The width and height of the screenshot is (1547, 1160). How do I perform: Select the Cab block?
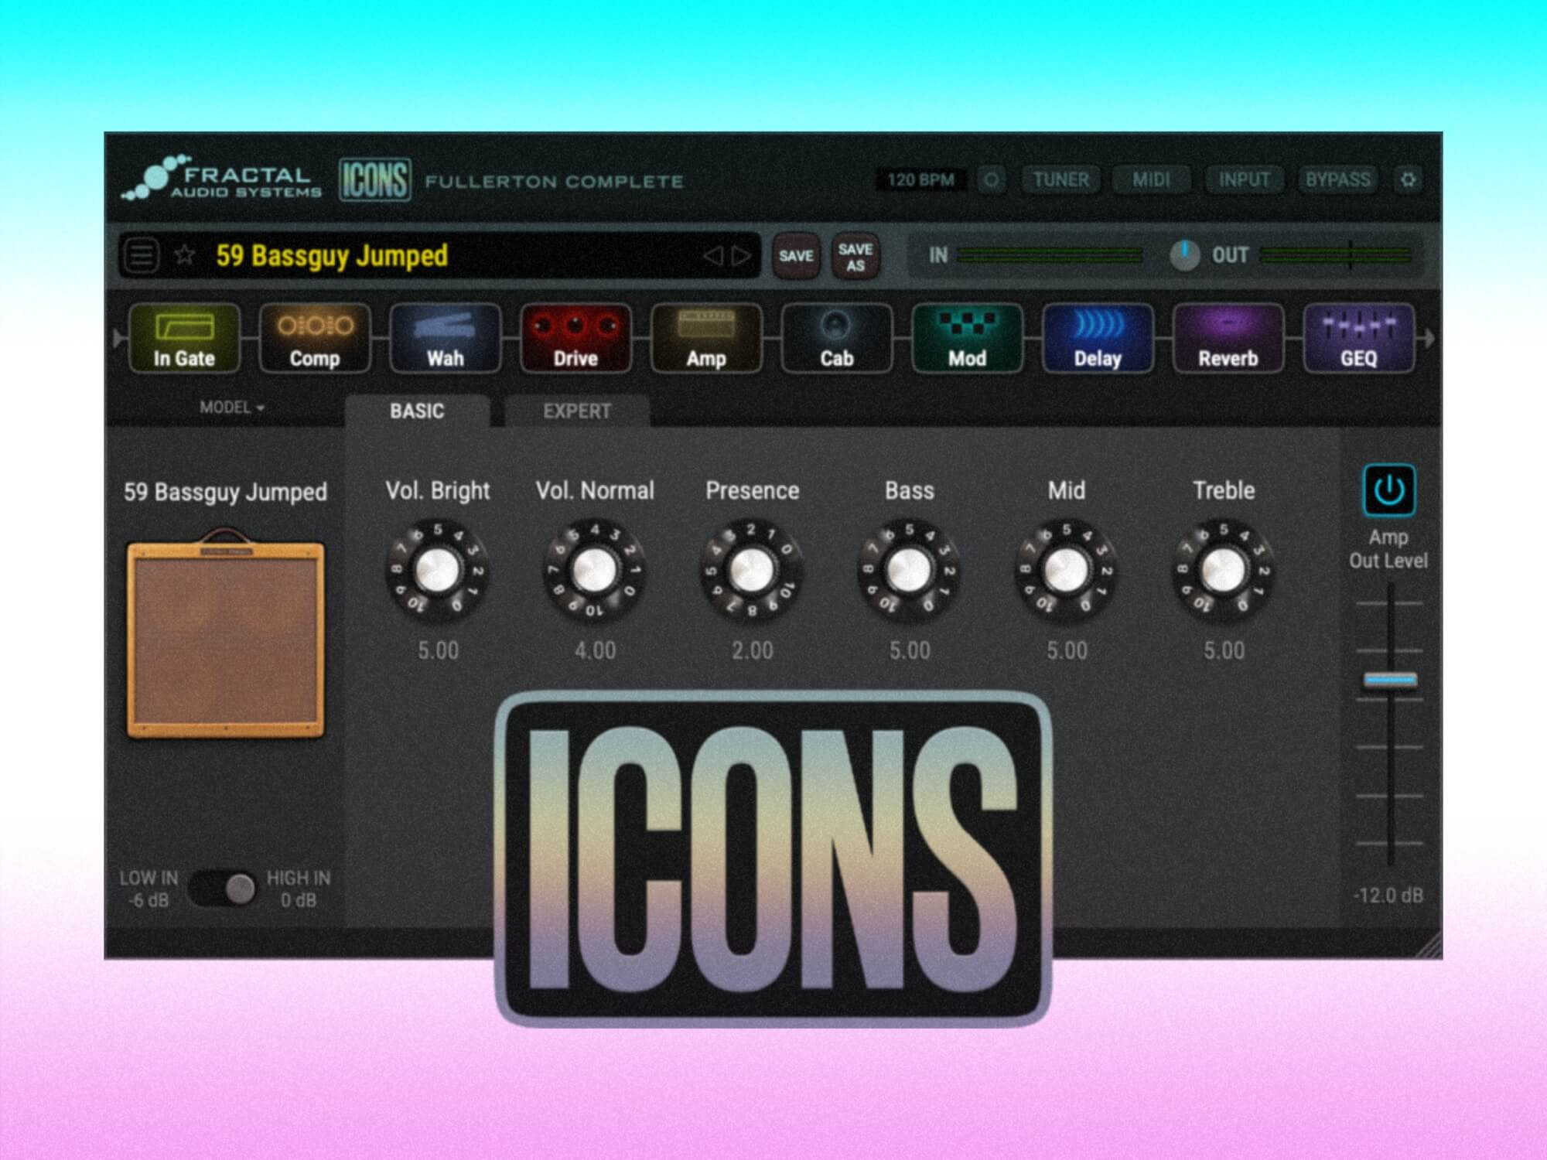point(837,339)
